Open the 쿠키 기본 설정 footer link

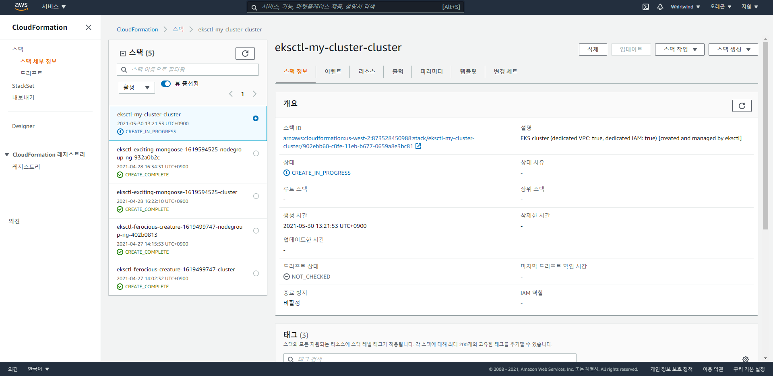[x=749, y=369]
